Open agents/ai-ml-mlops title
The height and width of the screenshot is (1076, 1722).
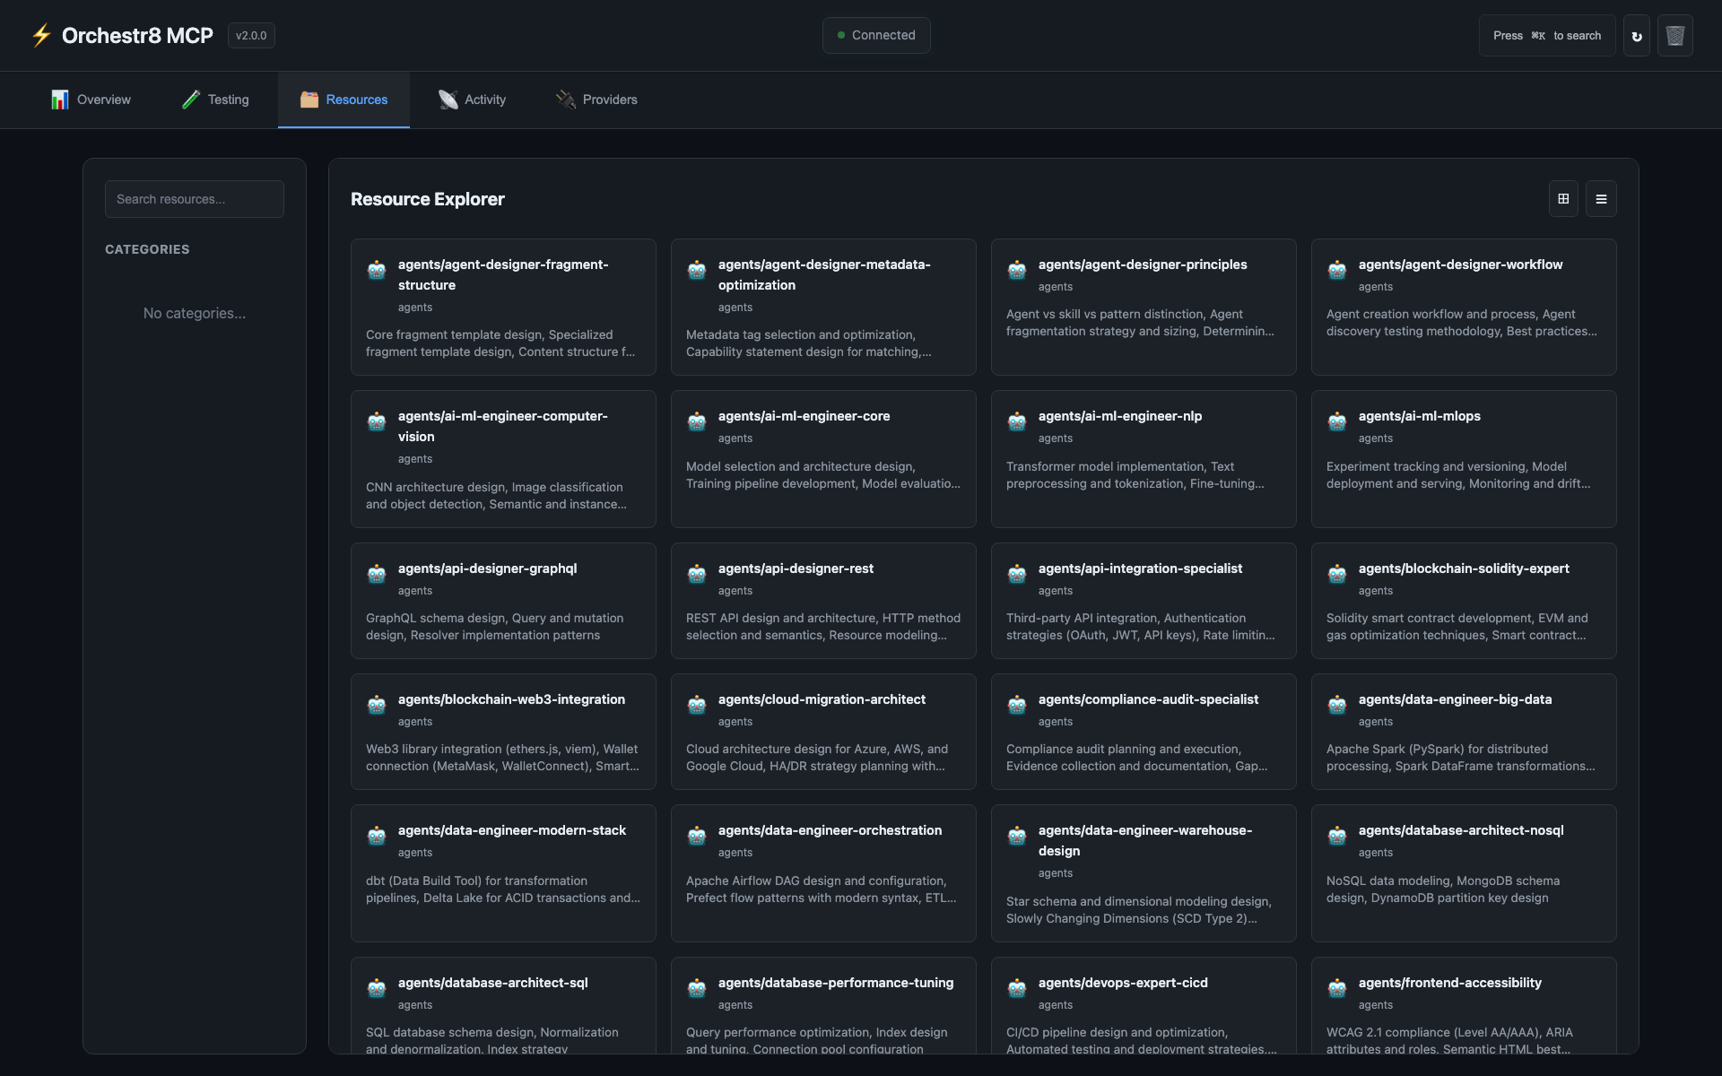point(1419,416)
